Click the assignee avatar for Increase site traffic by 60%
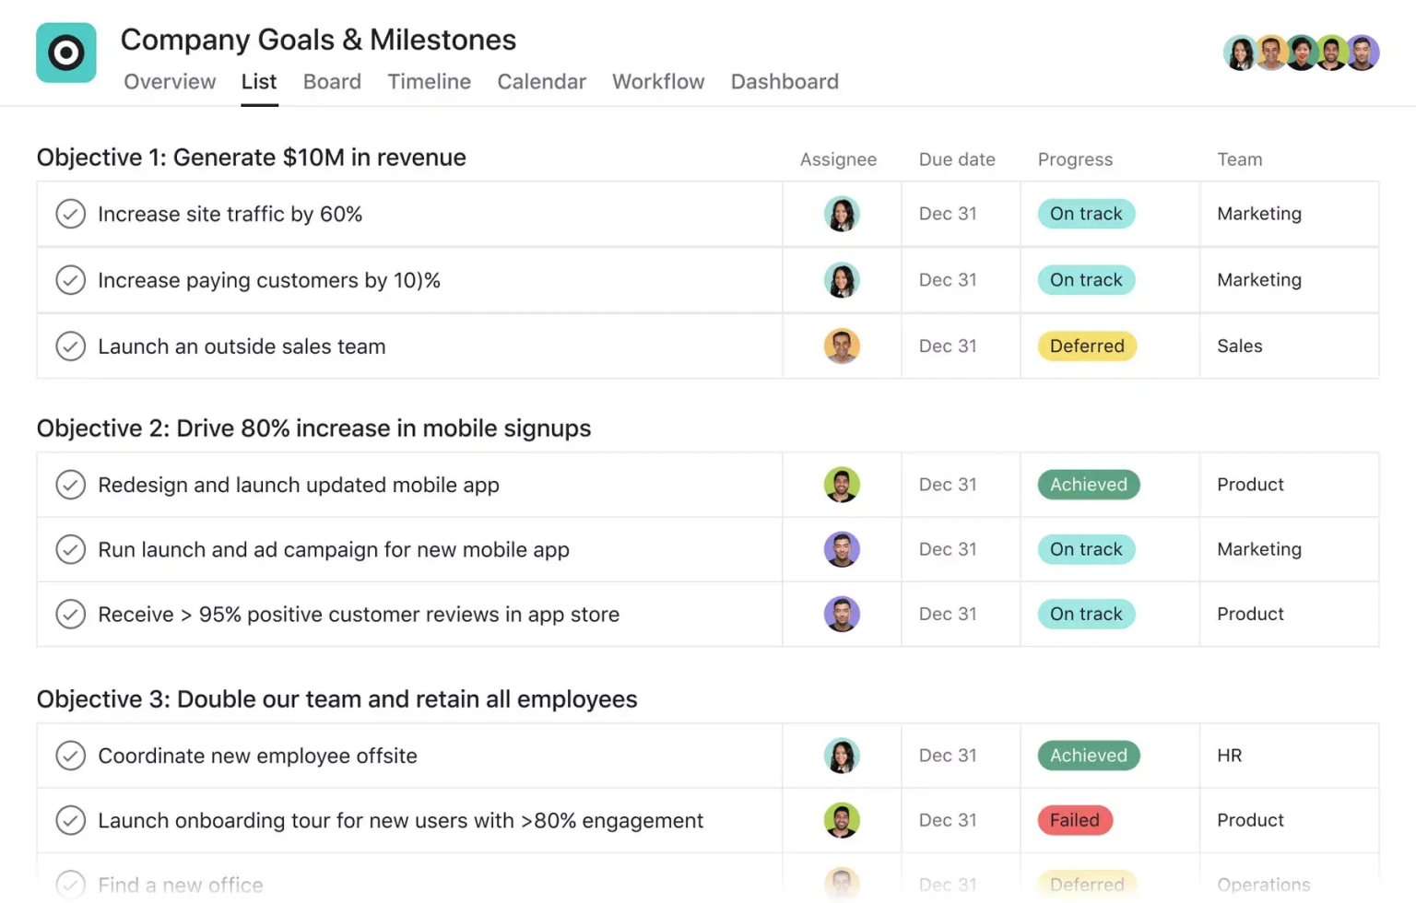Image resolution: width=1416 pixels, height=903 pixels. [x=841, y=214]
